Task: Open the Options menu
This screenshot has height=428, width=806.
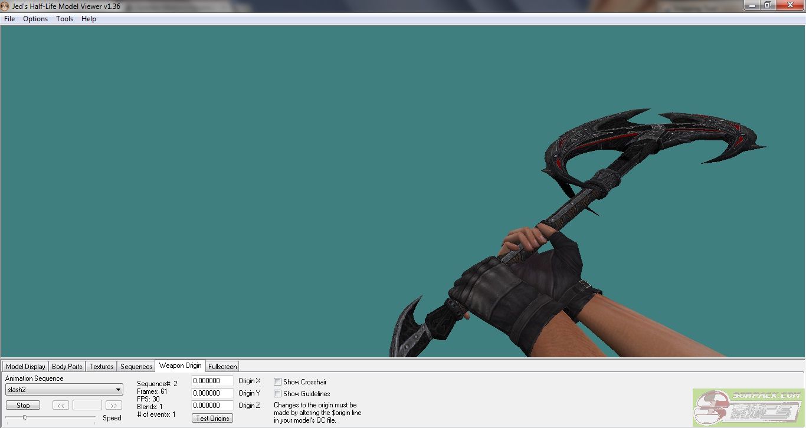Action: tap(35, 19)
